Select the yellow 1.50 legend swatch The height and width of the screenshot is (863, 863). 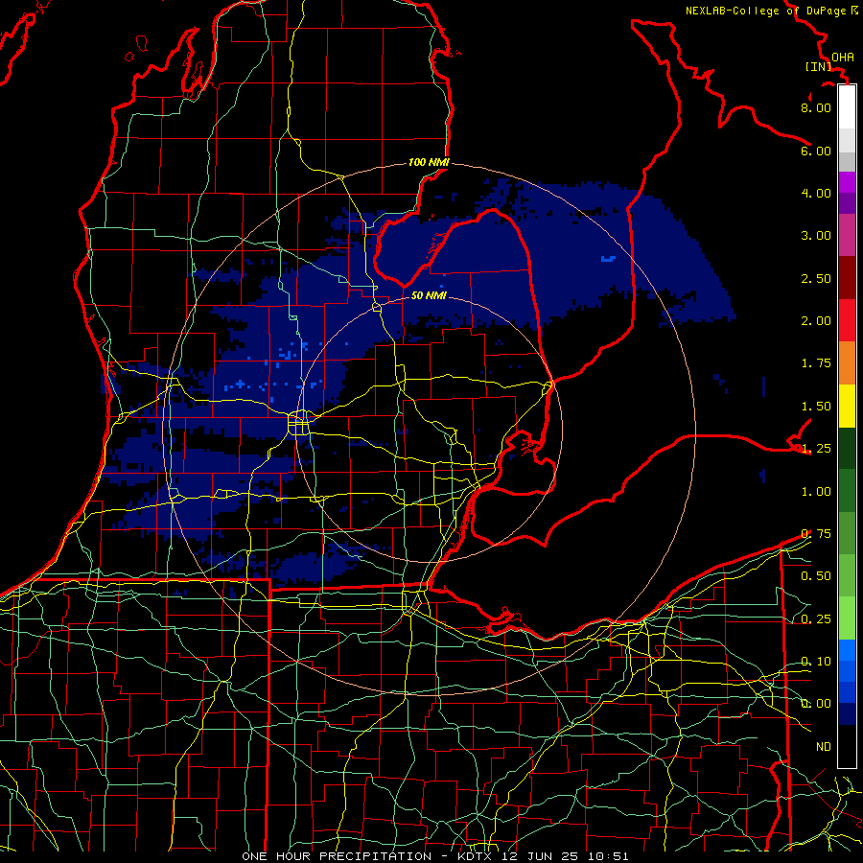coord(847,406)
